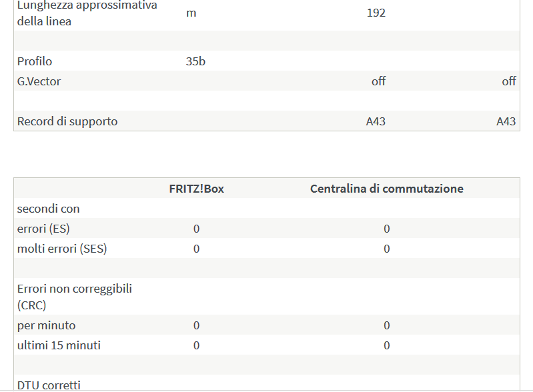Click the first A43 support record value
This screenshot has width=533, height=392.
[376, 121]
